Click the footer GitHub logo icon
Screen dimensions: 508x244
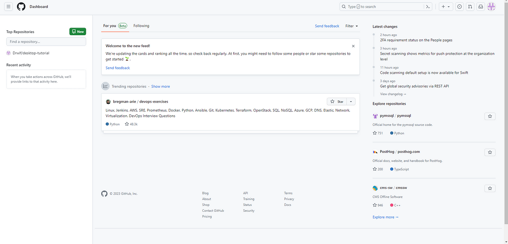(x=104, y=194)
